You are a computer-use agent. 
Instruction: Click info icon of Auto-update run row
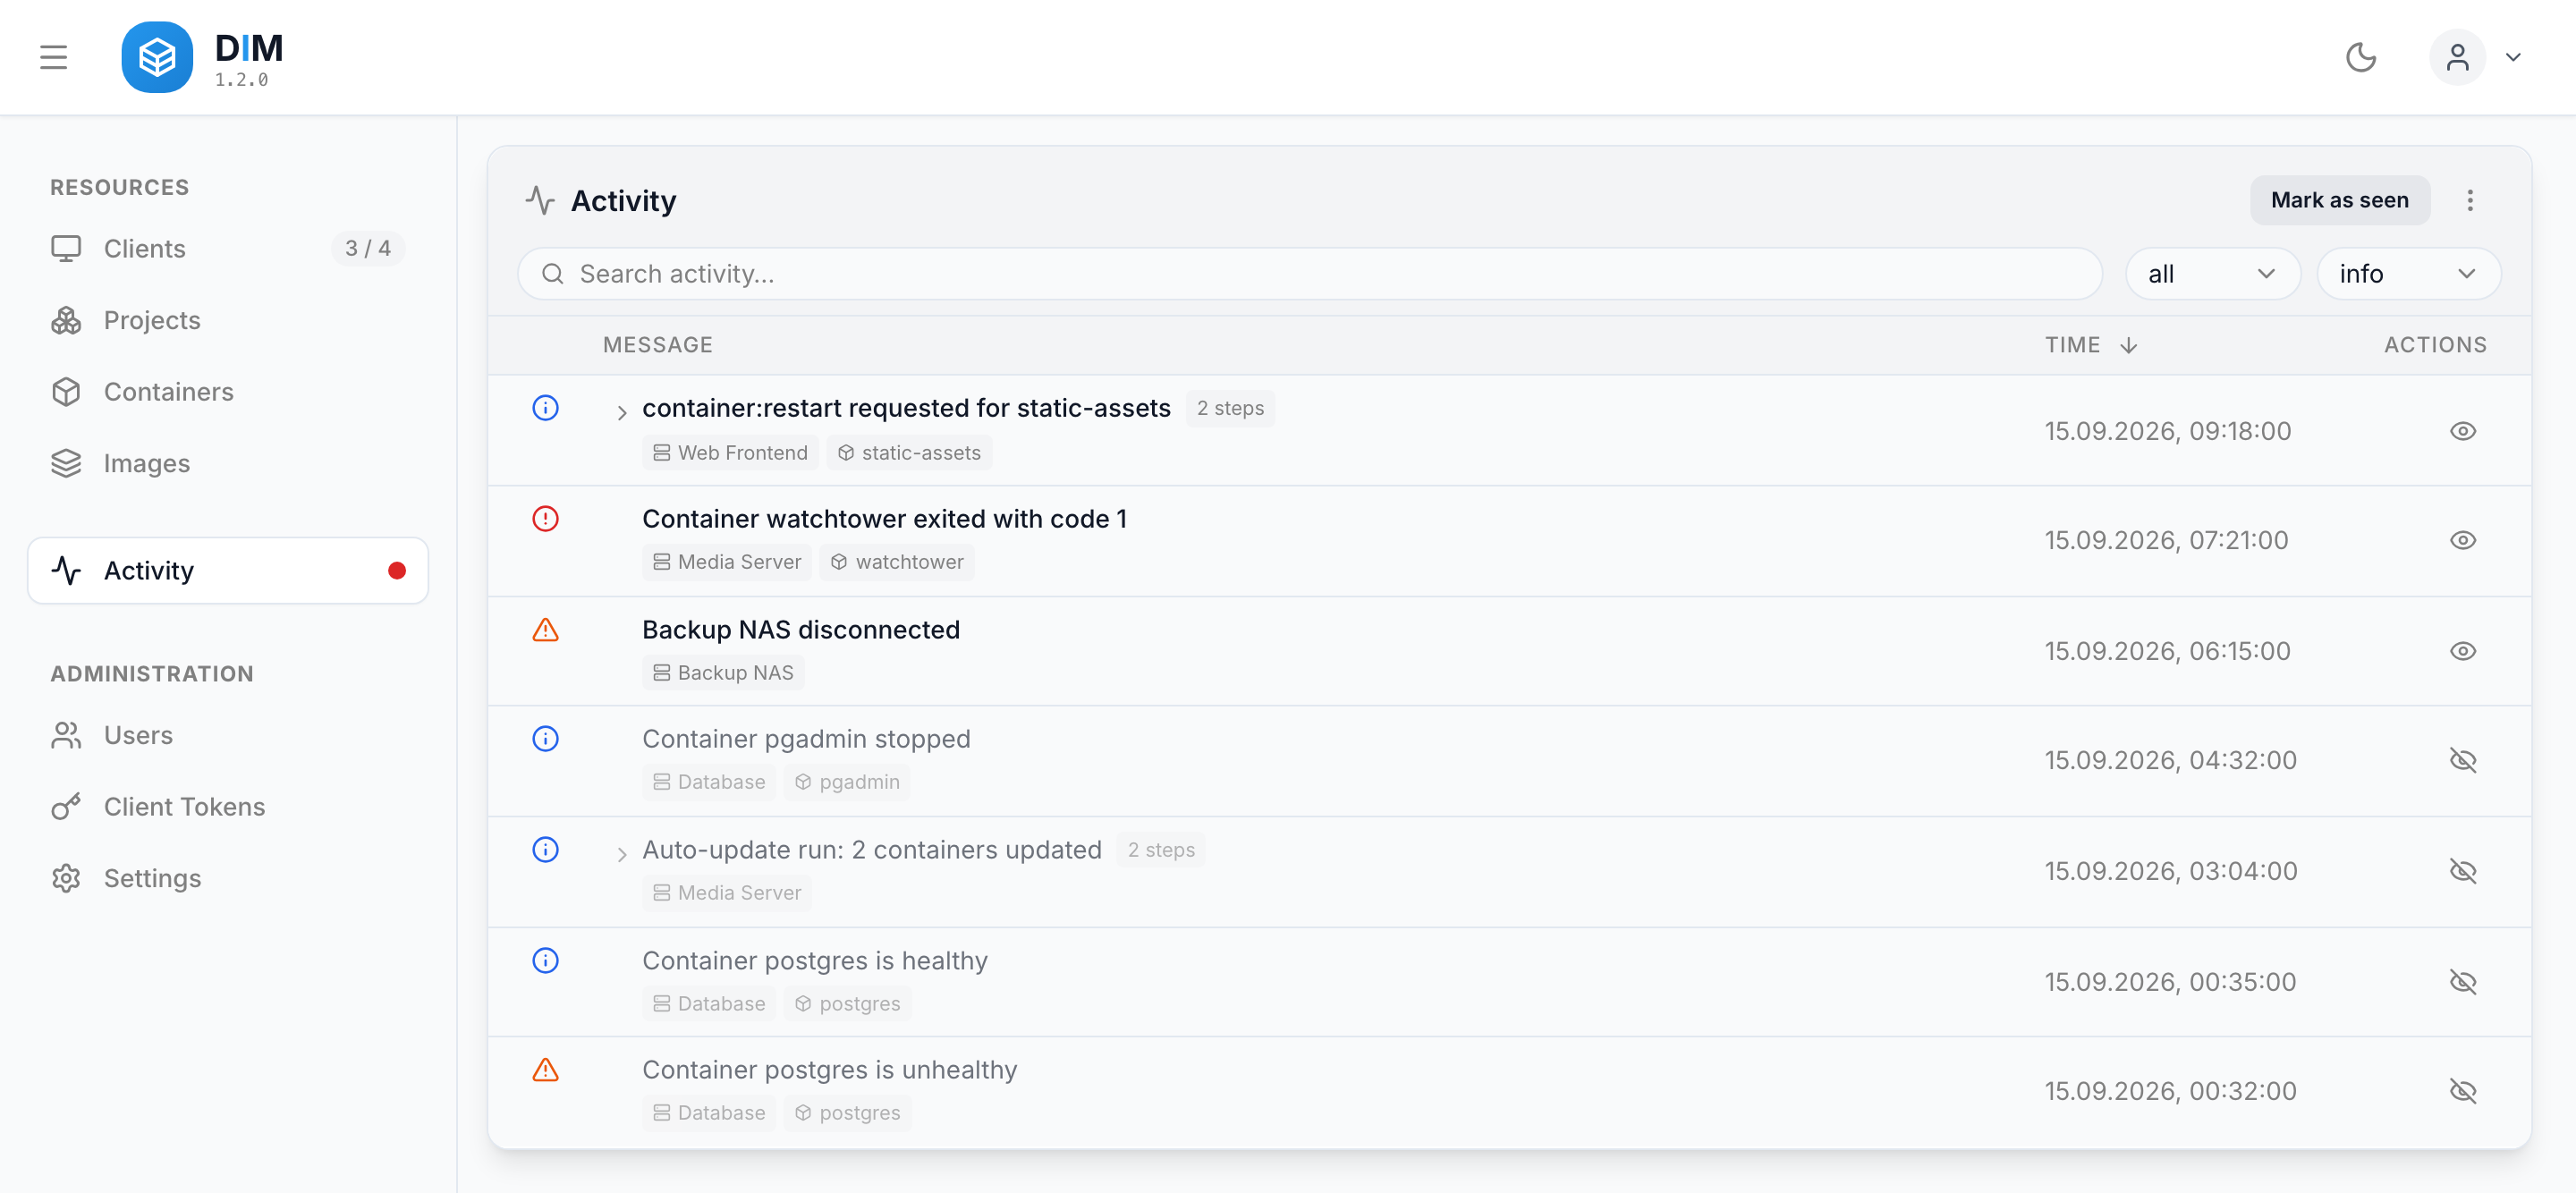(x=545, y=850)
